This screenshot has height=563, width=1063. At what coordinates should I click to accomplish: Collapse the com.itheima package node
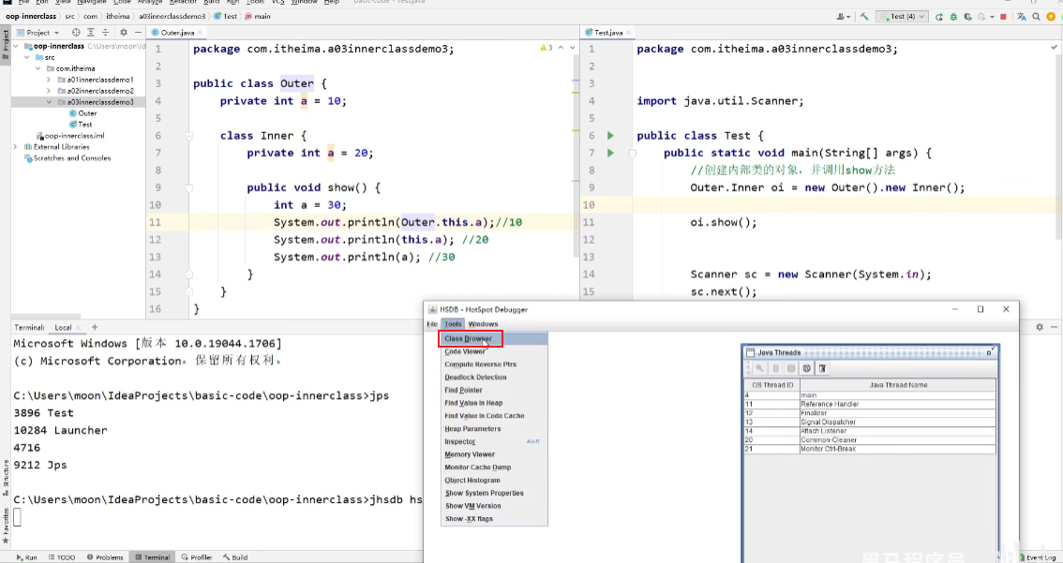pyautogui.click(x=37, y=68)
